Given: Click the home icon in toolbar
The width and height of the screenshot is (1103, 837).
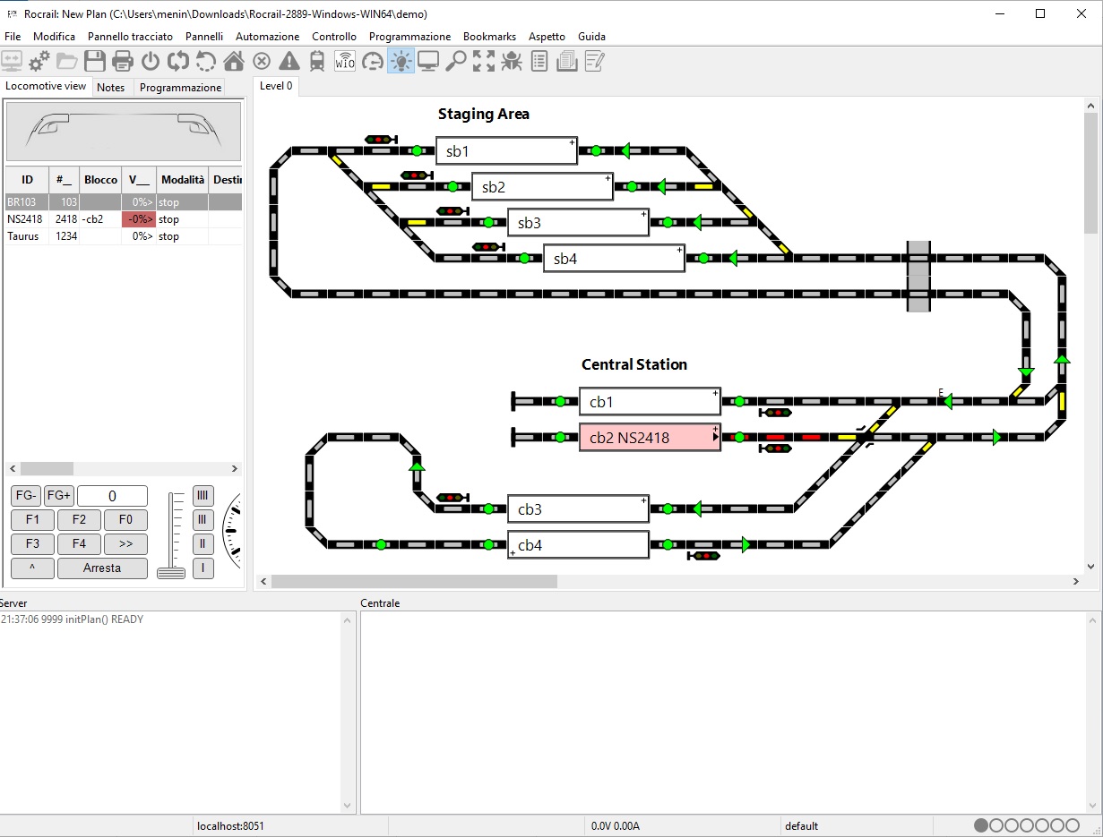Looking at the screenshot, I should click(234, 61).
